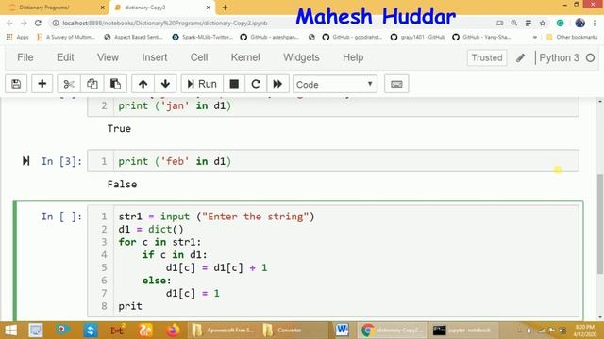Click the 'else:' line in the code
Screen dimensions: 604x339
[157, 281]
